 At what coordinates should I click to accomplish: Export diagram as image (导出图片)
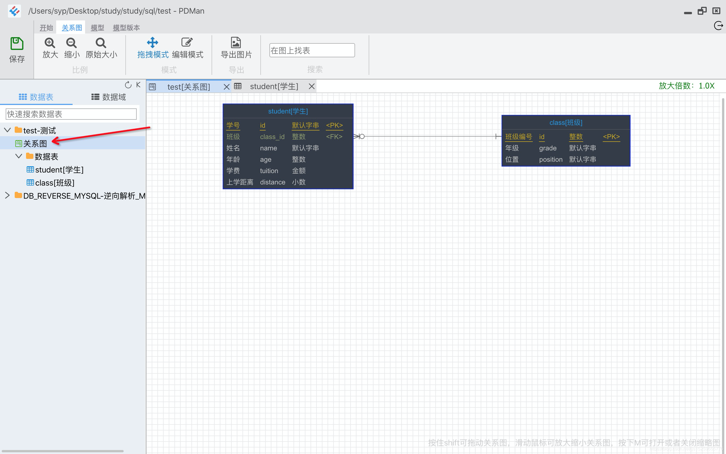[236, 43]
